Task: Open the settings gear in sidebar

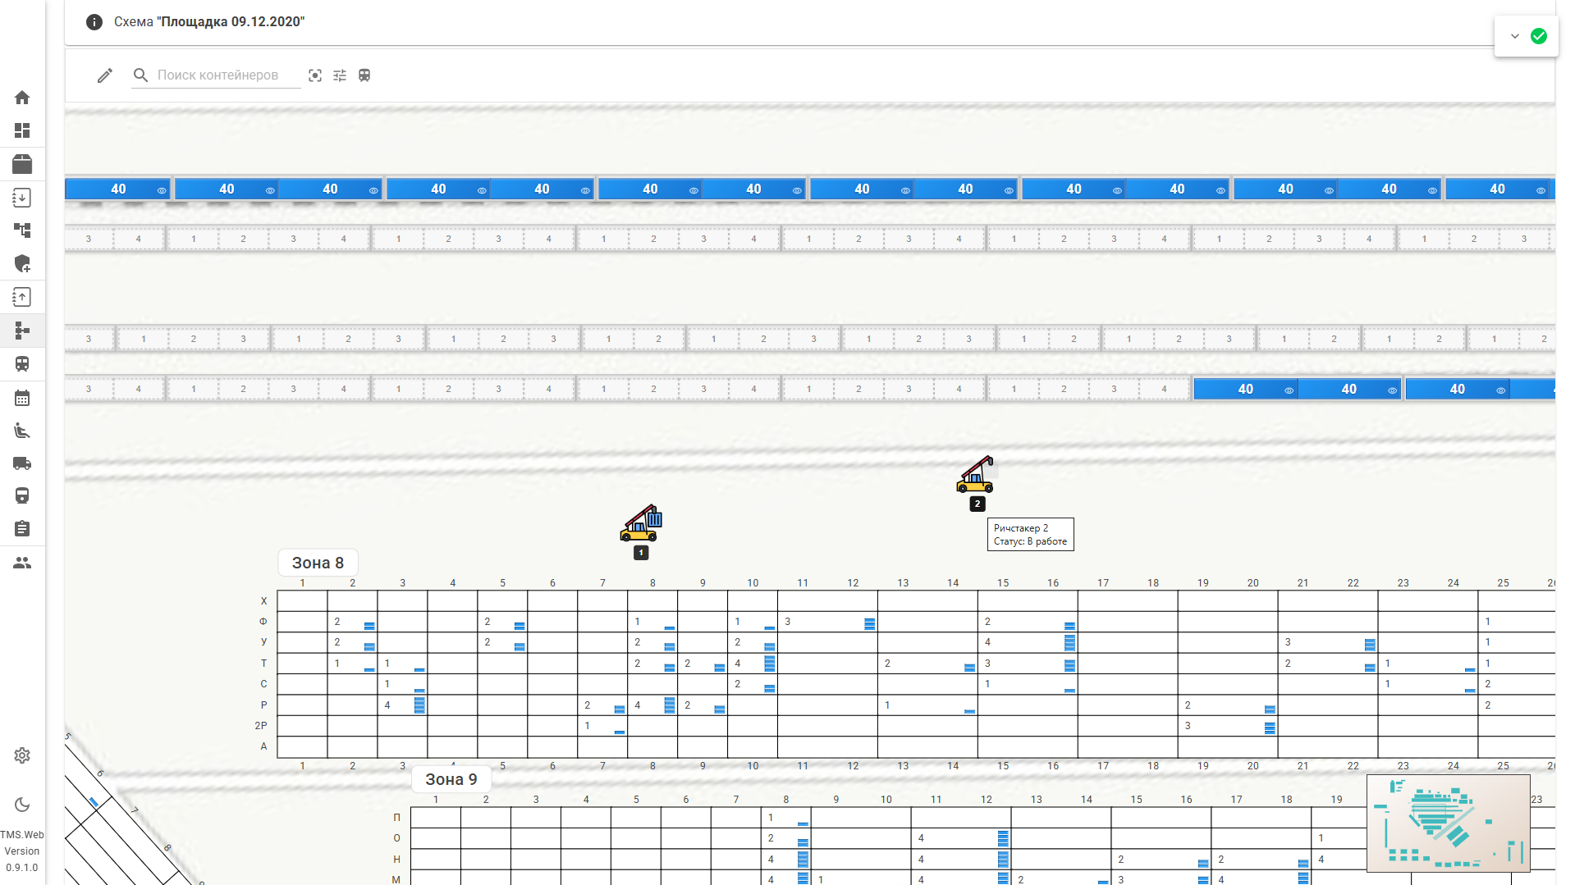Action: pos(22,755)
